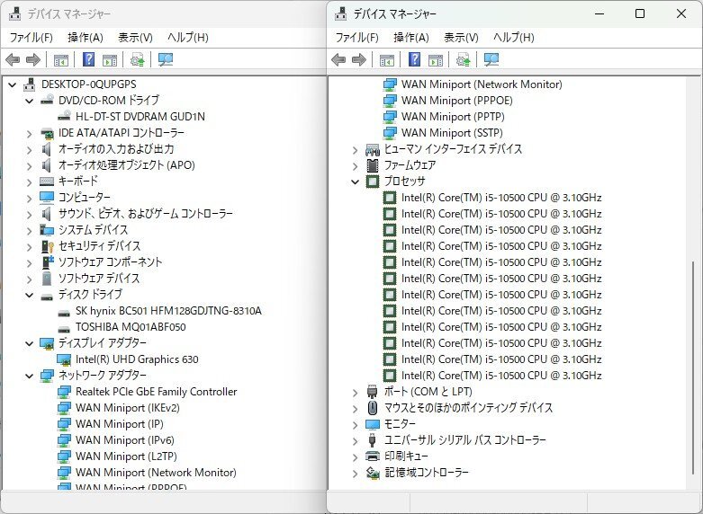
Task: Expand the ポート (COM と LPT) category
Action: tap(356, 392)
